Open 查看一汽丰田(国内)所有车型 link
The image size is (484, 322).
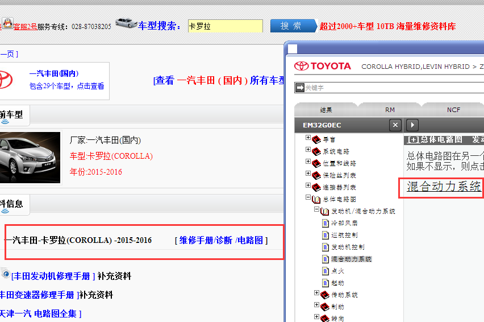tap(219, 80)
